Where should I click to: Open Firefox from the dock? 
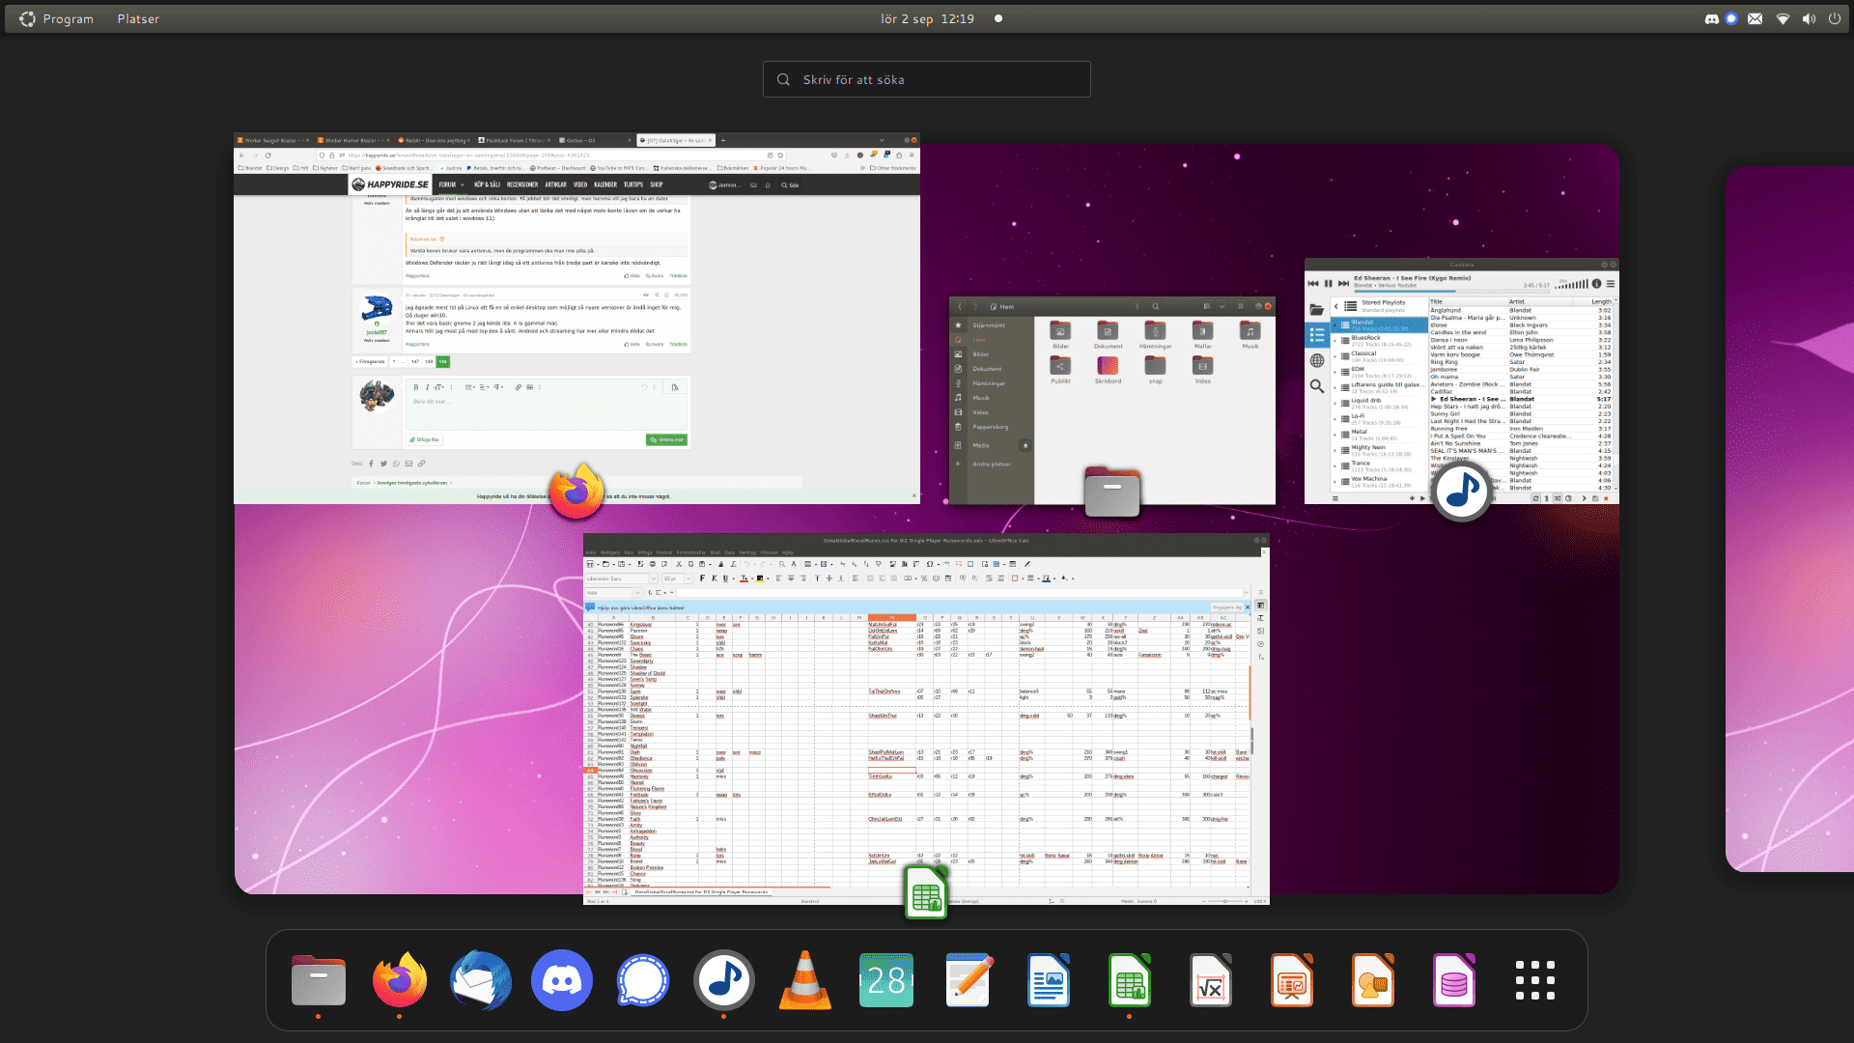(400, 980)
